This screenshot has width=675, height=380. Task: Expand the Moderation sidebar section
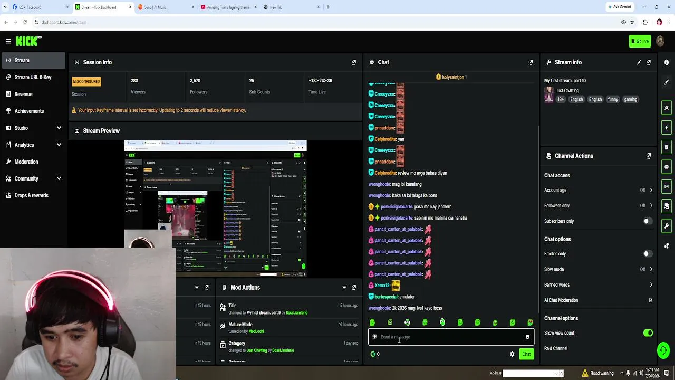click(x=33, y=161)
